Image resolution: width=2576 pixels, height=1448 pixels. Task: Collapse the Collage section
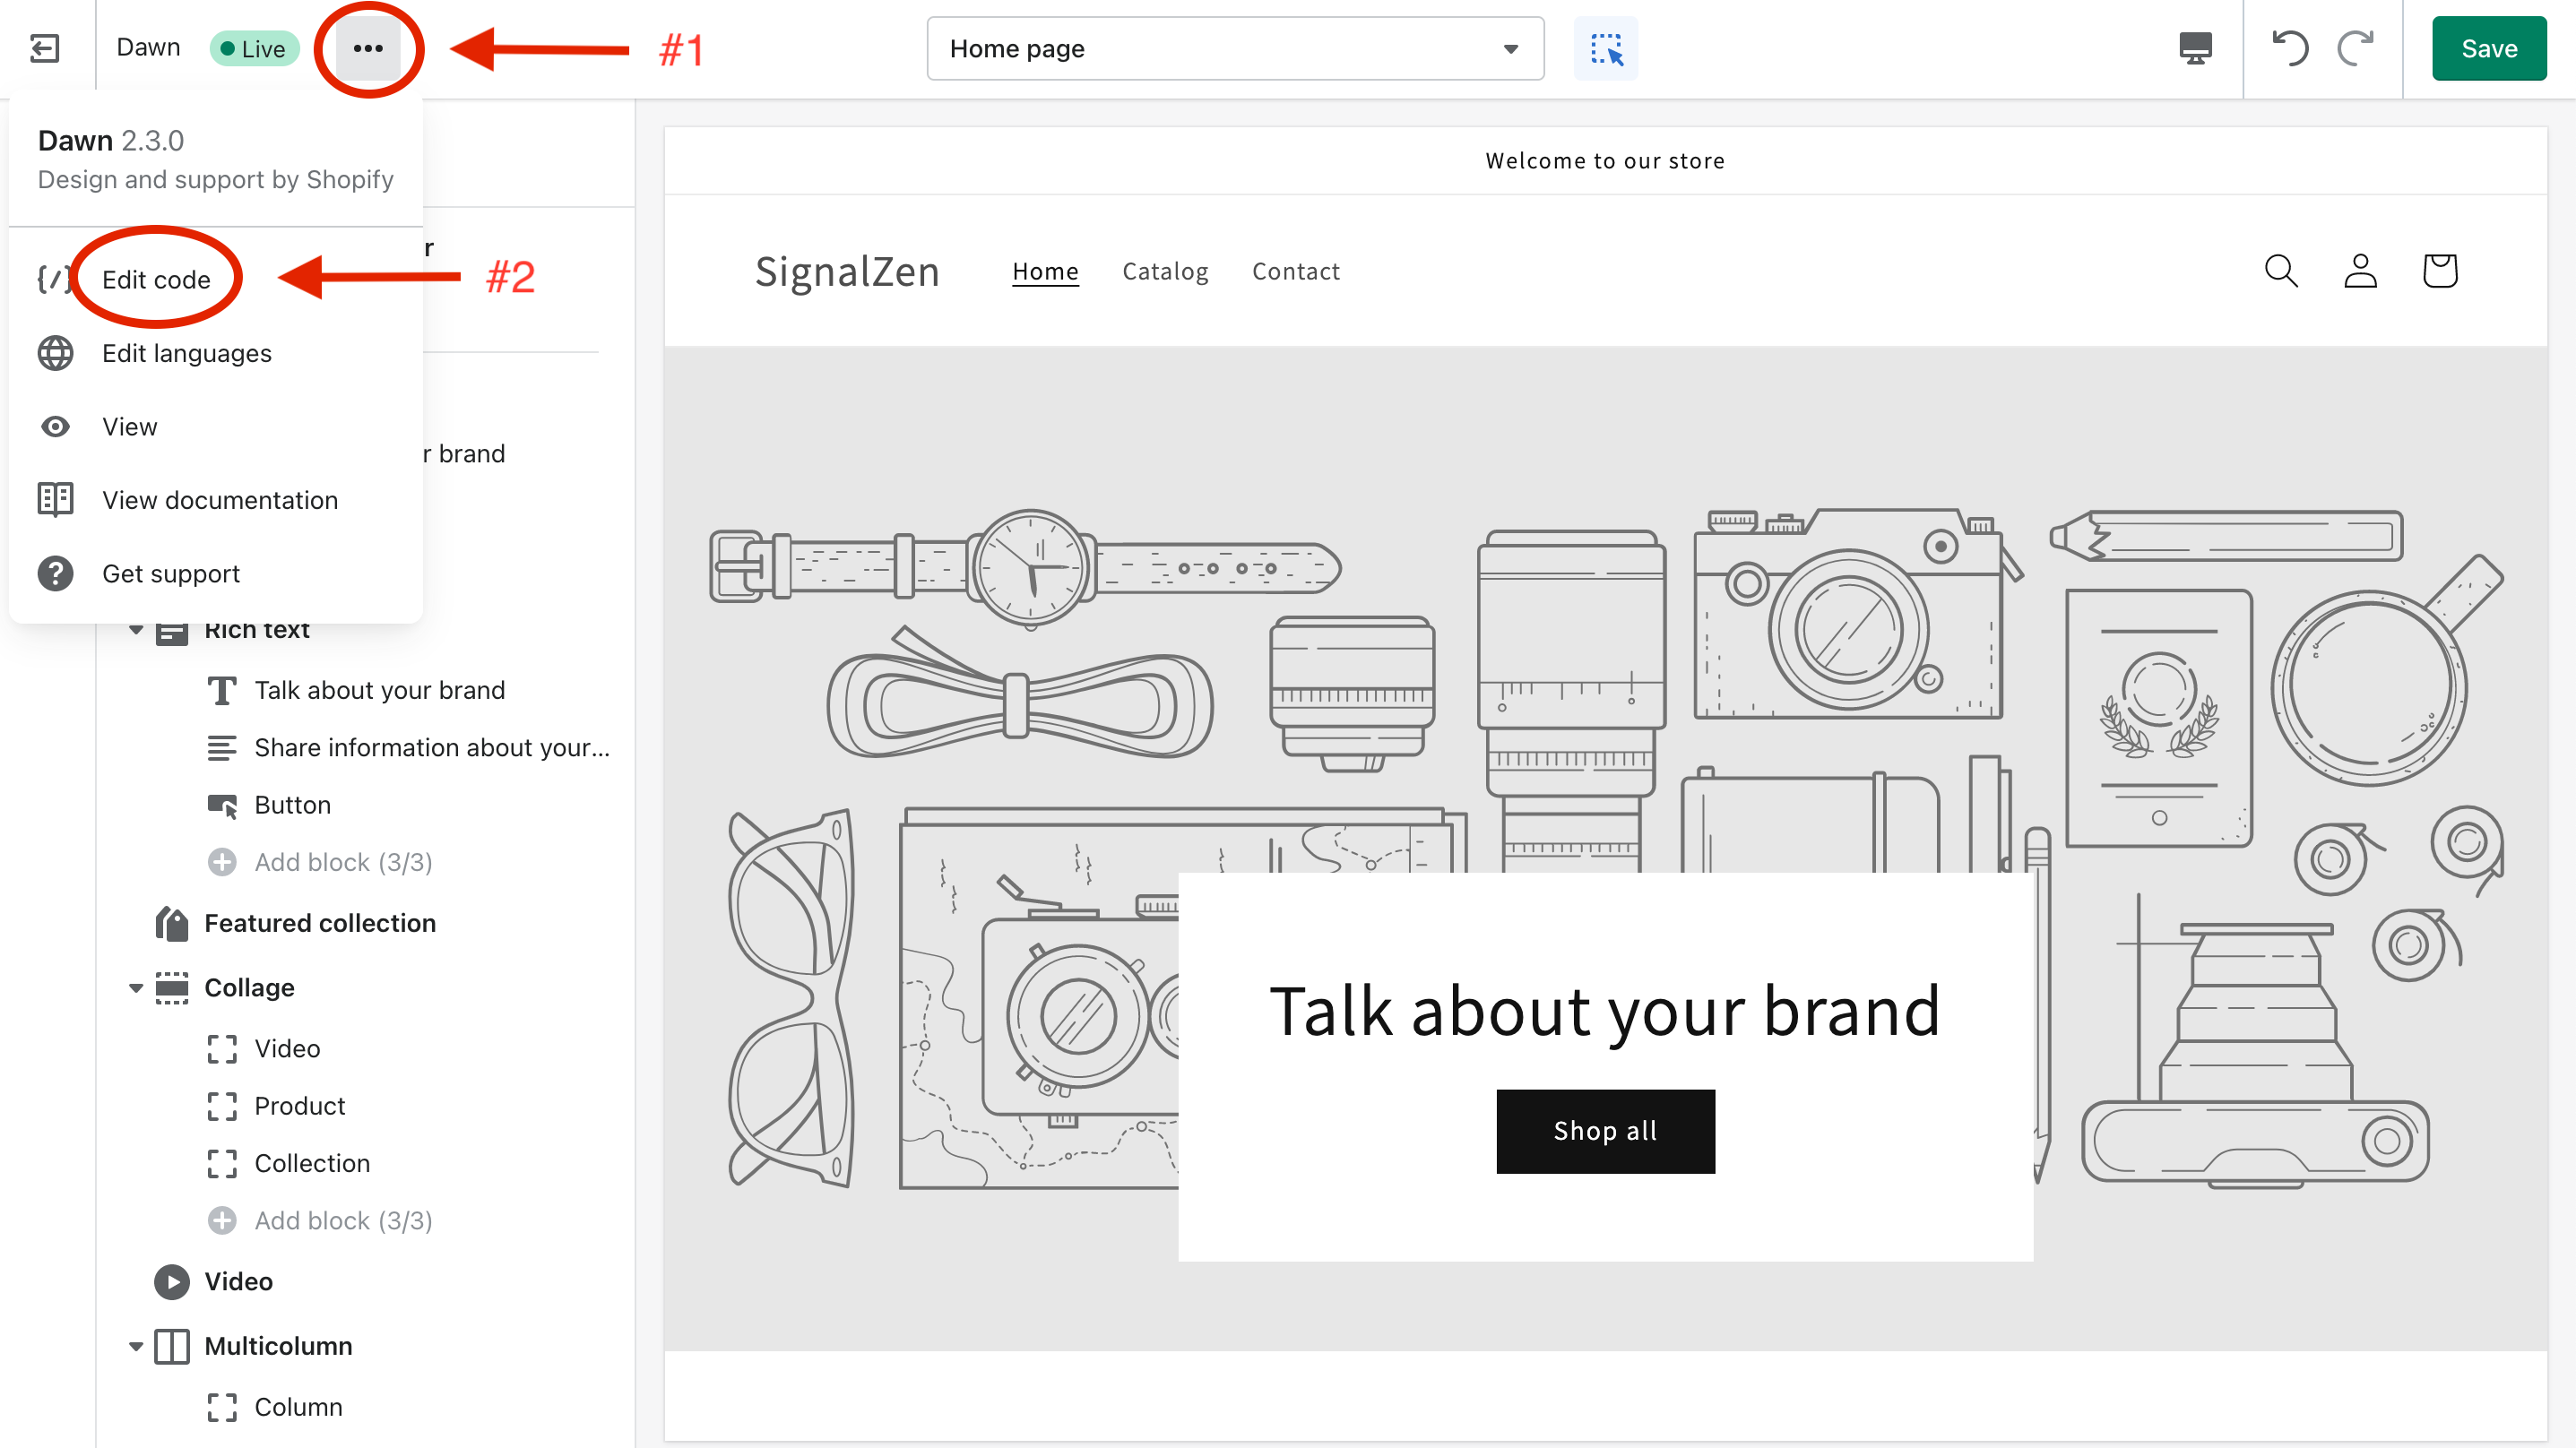(136, 988)
